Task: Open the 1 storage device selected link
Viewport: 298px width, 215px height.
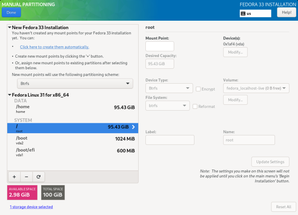Action: click(x=32, y=207)
